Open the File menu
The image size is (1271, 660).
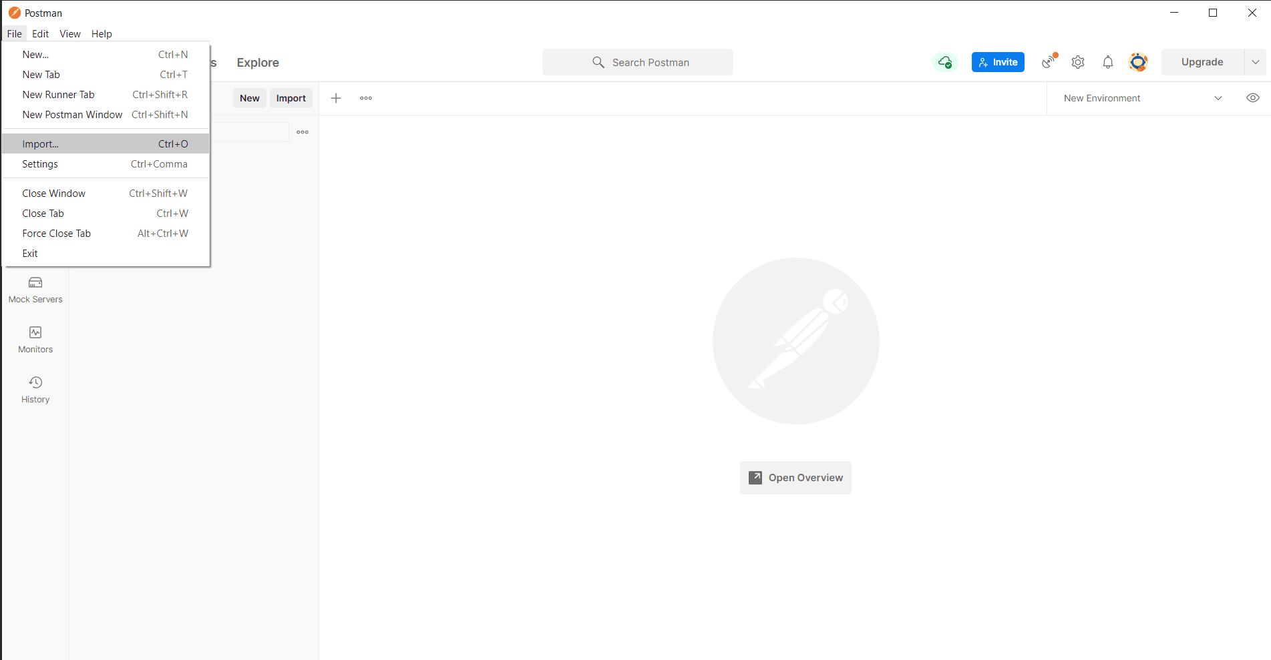[15, 34]
